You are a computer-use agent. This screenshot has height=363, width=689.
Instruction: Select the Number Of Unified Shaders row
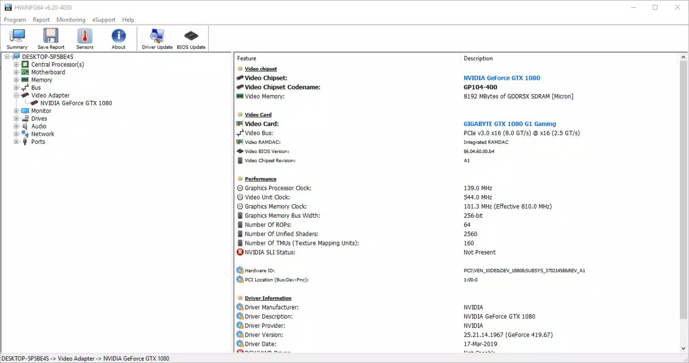tap(456, 234)
